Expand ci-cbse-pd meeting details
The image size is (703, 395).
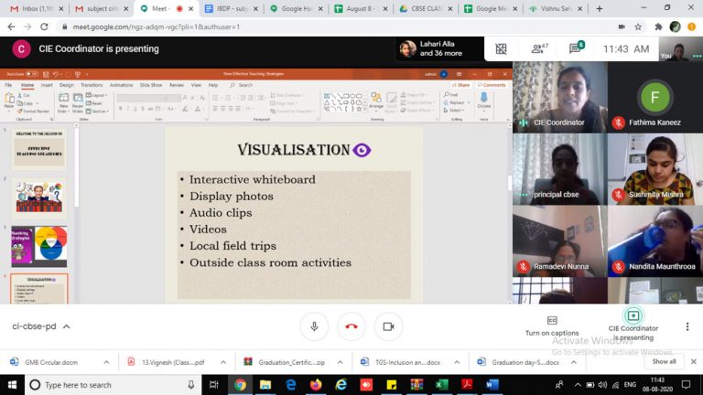click(66, 326)
